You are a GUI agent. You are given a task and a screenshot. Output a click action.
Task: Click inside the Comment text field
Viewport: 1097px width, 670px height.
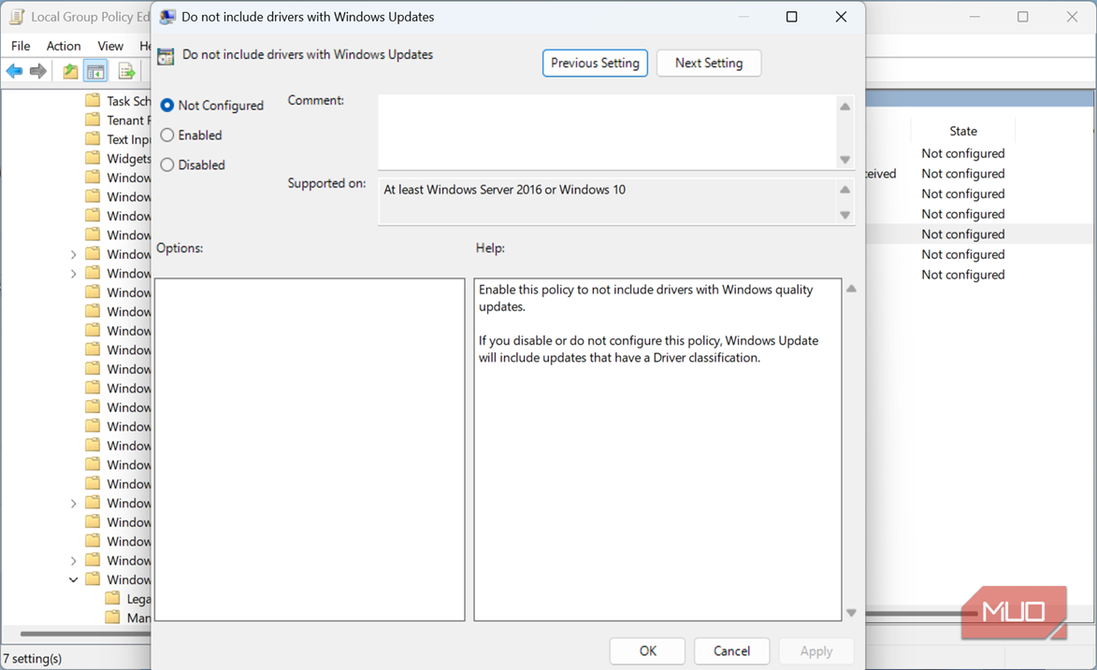coord(607,132)
